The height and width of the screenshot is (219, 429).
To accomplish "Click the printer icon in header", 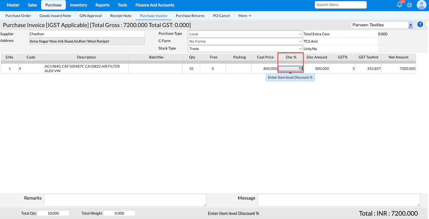I will 409,5.
